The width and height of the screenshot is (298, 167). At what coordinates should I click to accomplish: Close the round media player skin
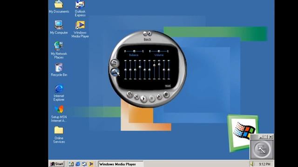pyautogui.click(x=149, y=33)
